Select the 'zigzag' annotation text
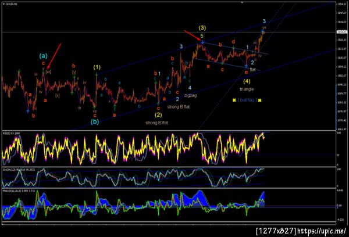 coord(191,95)
